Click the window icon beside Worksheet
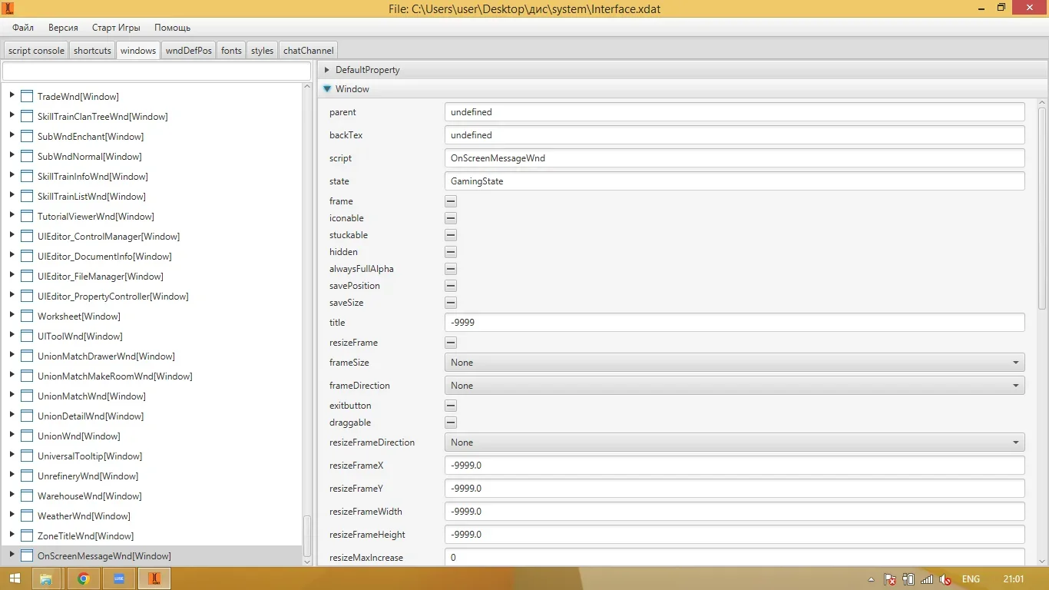1049x590 pixels. (x=27, y=317)
